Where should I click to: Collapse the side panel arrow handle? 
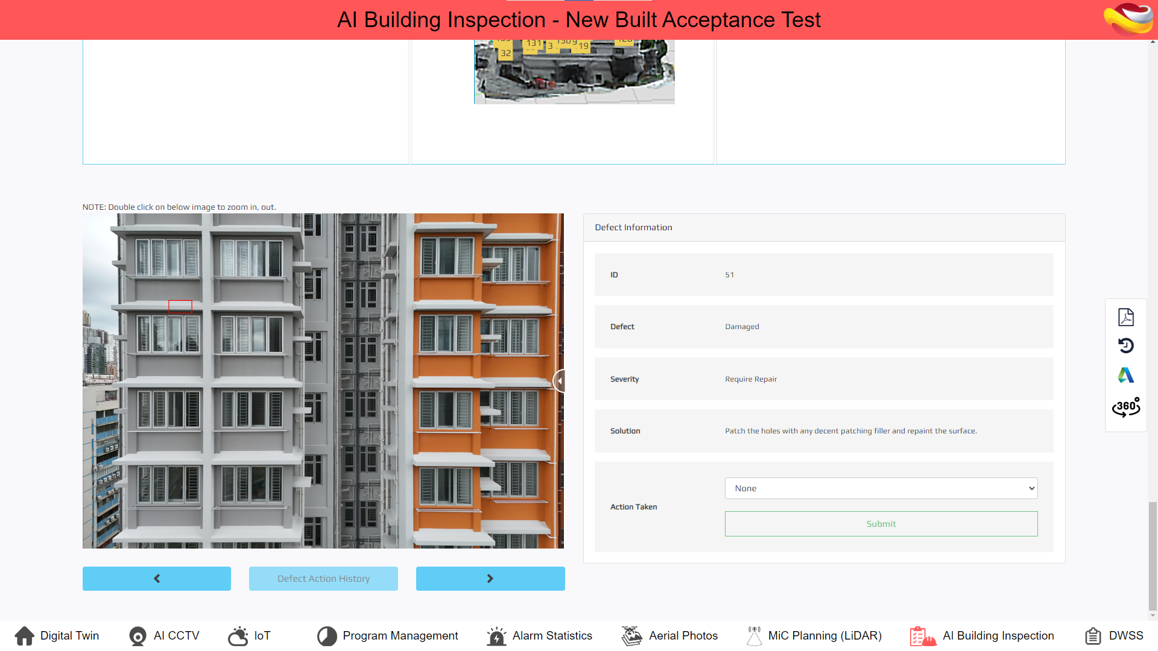[559, 381]
